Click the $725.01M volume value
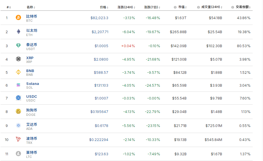This screenshot has height=161, width=263. pos(214,126)
